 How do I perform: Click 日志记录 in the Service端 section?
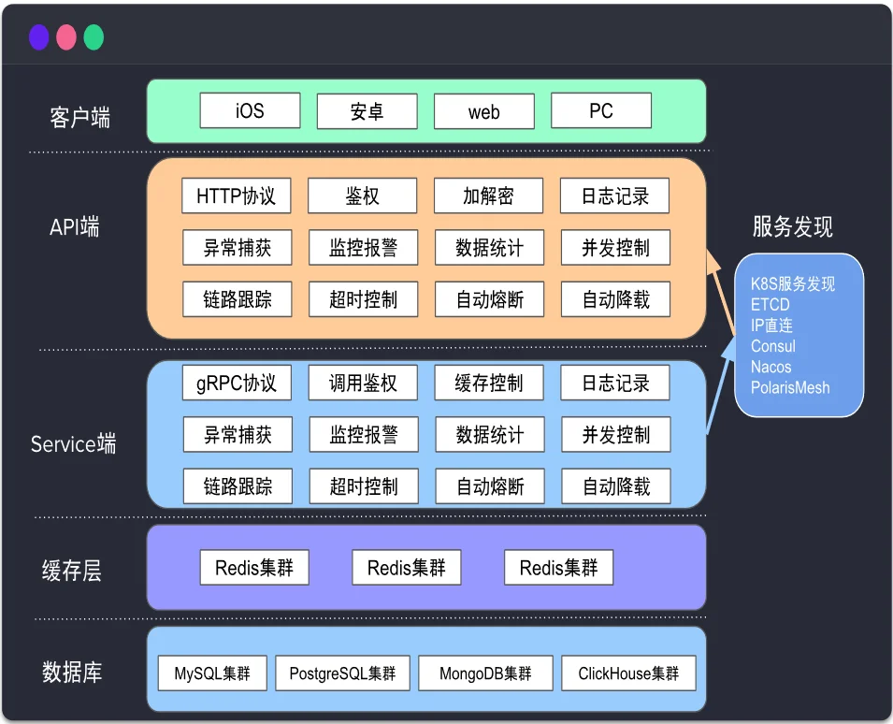pos(615,383)
